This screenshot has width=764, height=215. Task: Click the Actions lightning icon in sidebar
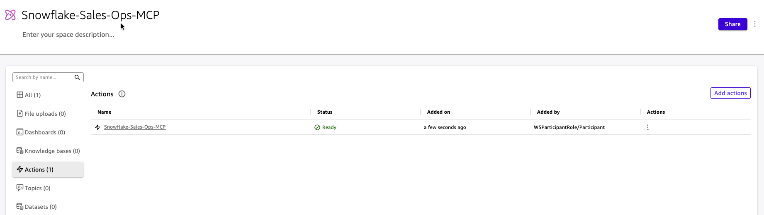pyautogui.click(x=19, y=169)
